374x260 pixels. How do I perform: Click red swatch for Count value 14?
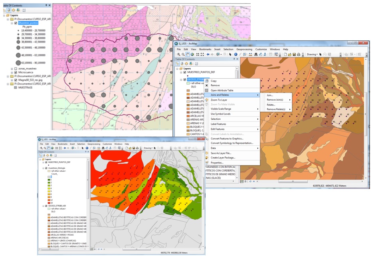point(49,202)
